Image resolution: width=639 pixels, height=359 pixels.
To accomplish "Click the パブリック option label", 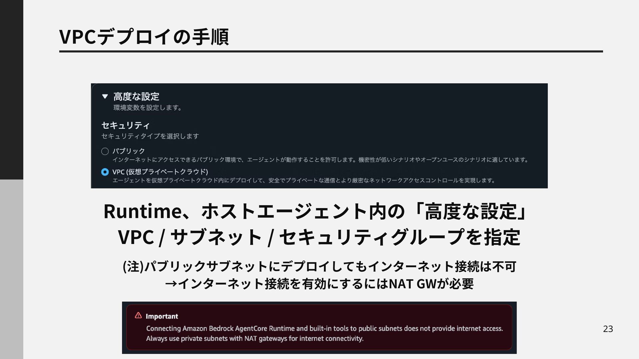I will 128,151.
